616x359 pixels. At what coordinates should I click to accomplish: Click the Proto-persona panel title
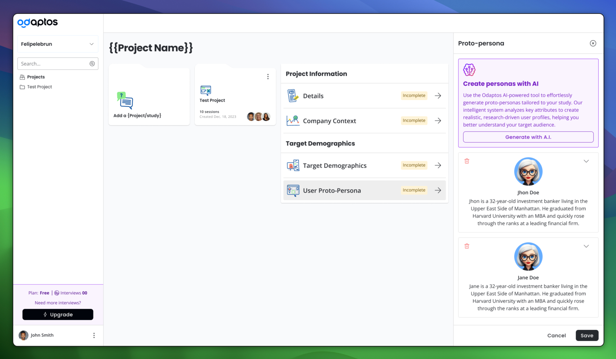pyautogui.click(x=481, y=43)
